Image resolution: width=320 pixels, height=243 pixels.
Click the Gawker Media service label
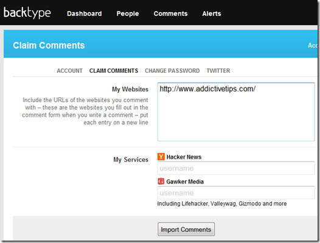185,182
